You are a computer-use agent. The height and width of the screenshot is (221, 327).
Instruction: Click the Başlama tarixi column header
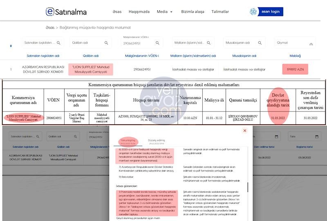coord(305,147)
